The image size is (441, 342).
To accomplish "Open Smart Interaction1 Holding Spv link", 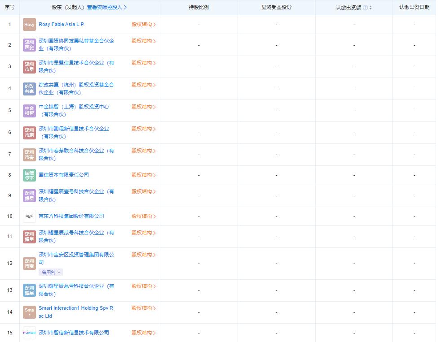I will 76,308.
